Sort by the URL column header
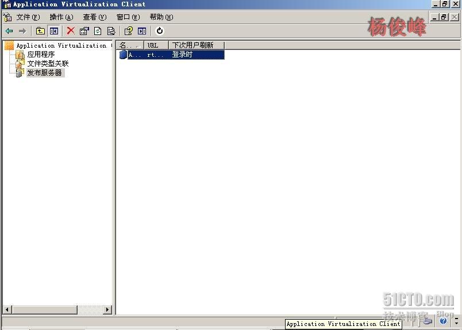This screenshot has width=462, height=330. (156, 45)
